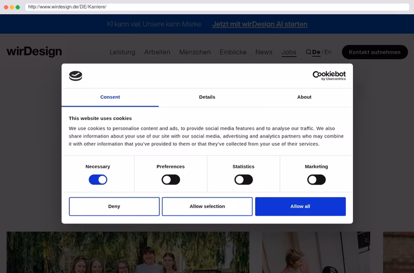414x273 pixels.
Task: Open Jetzt mit wirDesign AI starten link
Action: tap(260, 24)
